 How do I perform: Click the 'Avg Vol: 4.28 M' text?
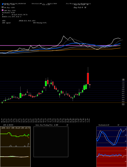point(81,5)
